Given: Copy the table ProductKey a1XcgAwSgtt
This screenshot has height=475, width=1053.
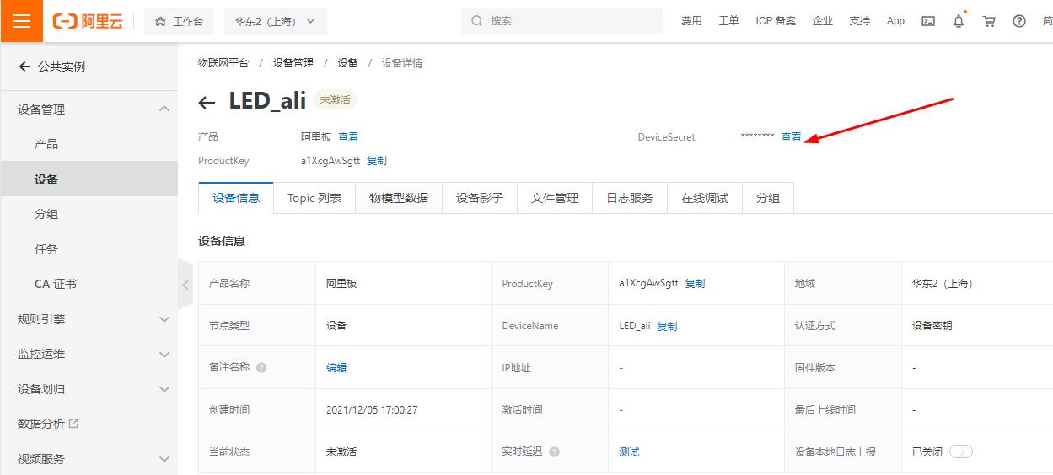Looking at the screenshot, I should pyautogui.click(x=695, y=284).
